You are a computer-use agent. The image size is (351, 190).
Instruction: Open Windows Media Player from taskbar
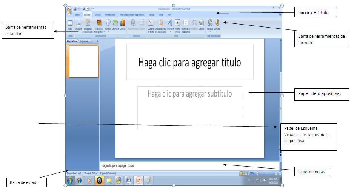tap(89, 181)
